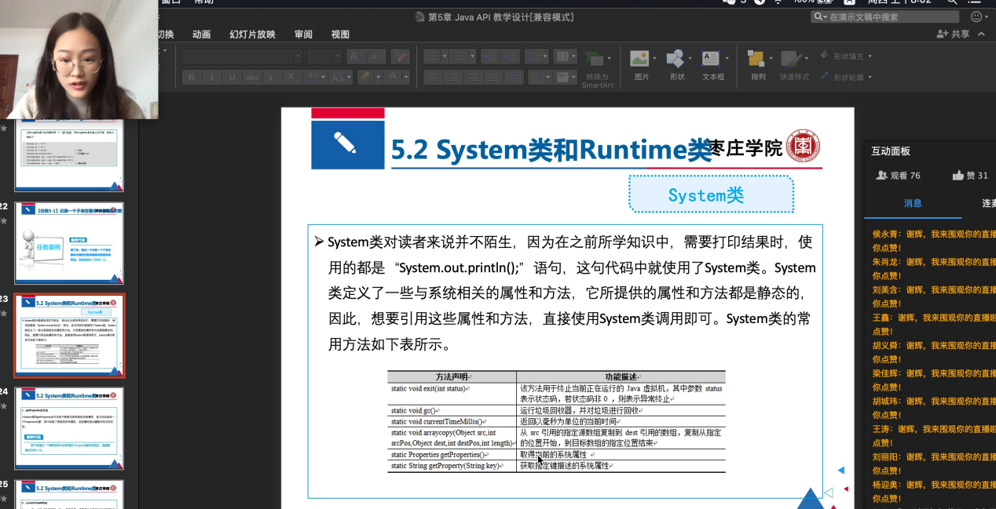Select the 消息 tab in 互动面板

(x=913, y=203)
